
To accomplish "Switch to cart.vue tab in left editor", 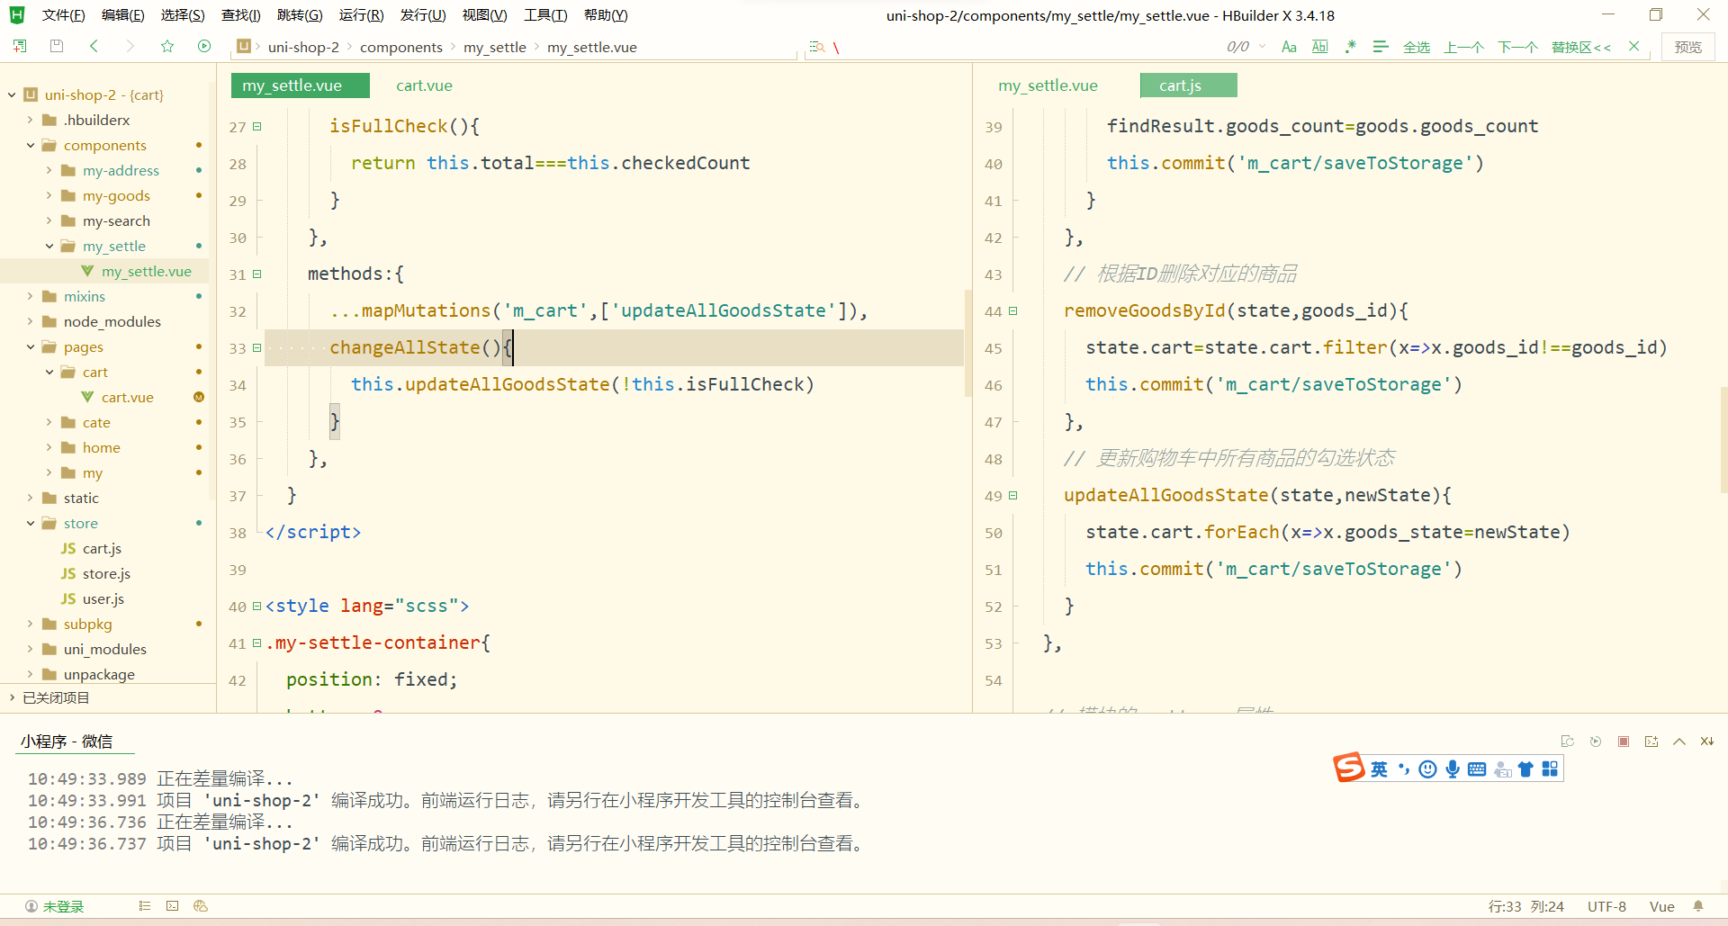I will (x=424, y=85).
